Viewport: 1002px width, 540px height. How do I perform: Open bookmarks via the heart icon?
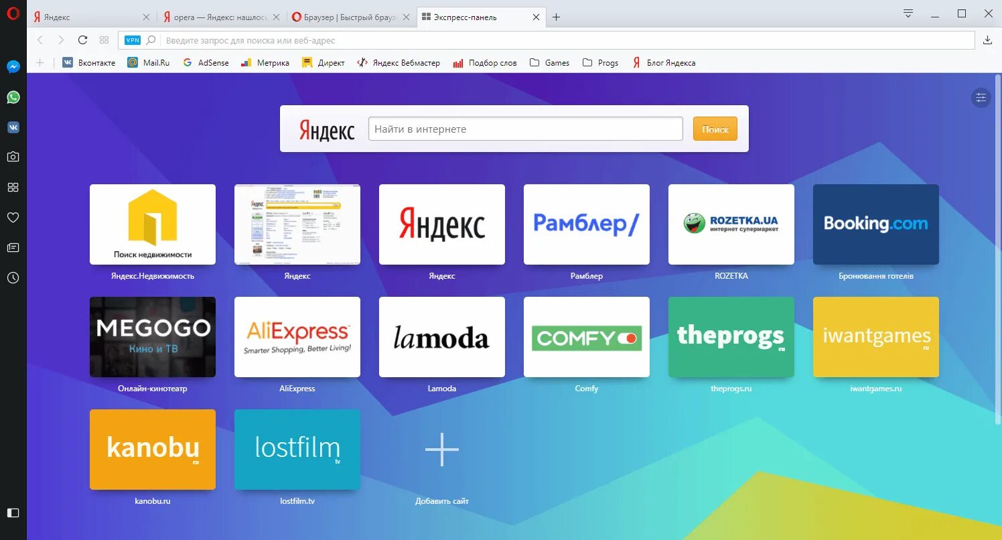[13, 217]
